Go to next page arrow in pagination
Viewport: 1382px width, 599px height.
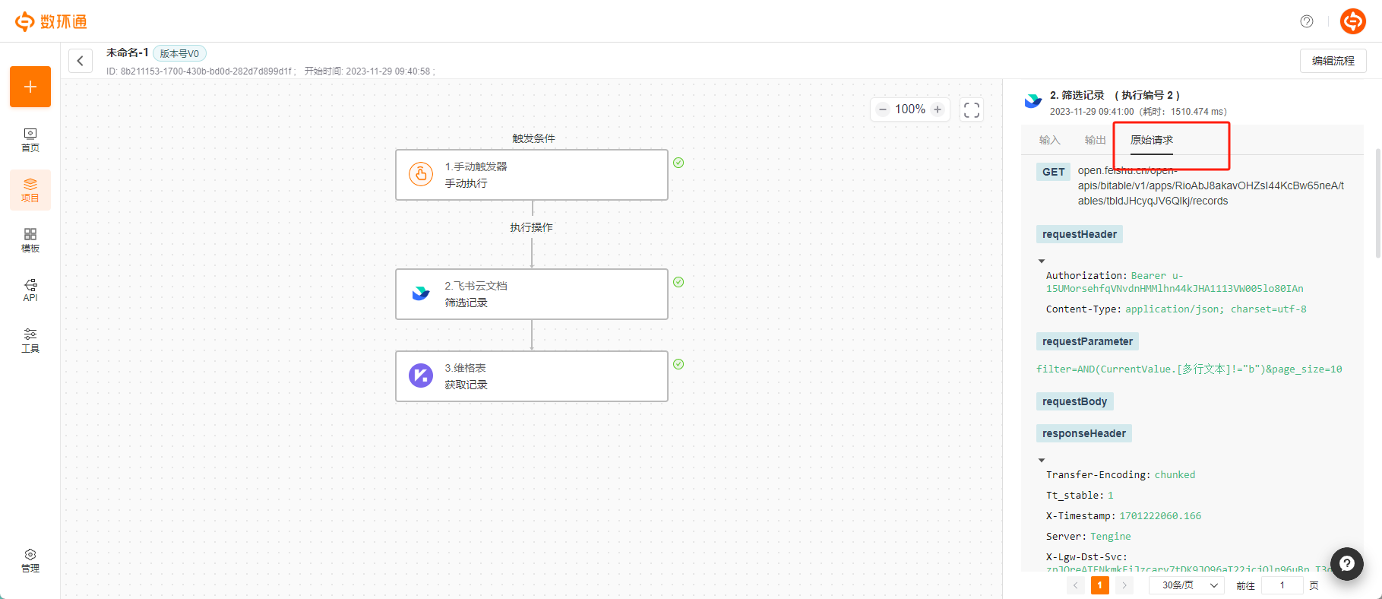[1124, 585]
